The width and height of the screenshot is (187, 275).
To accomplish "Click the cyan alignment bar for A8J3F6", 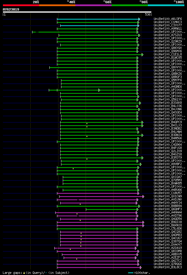I will (x=98, y=19).
